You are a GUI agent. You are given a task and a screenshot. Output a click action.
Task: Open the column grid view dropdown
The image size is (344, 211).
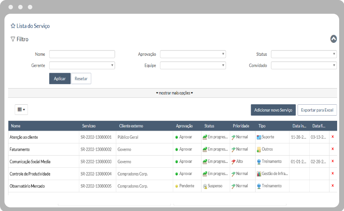[x=21, y=110]
